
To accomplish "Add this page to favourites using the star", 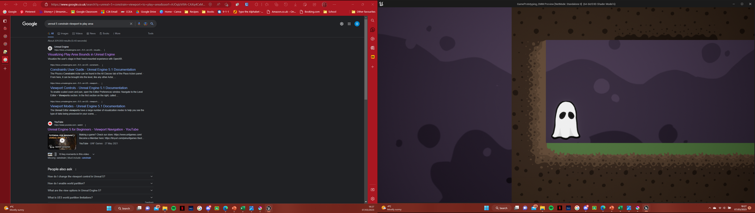I will (226, 5).
